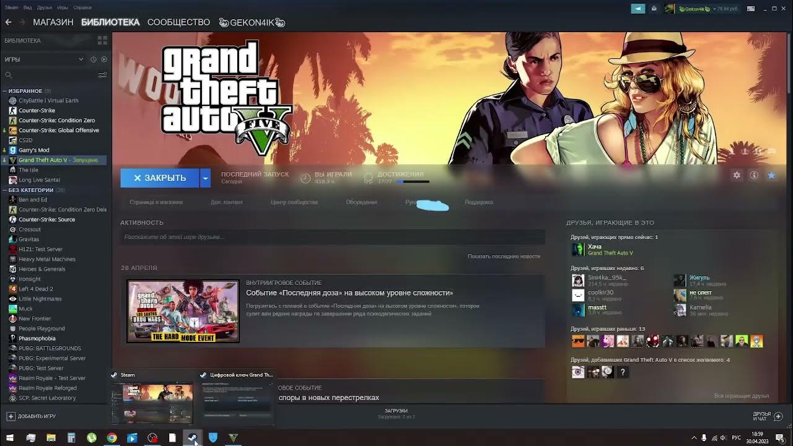Open the Gekon4ik profile avatar
This screenshot has height=446, width=793.
pos(670,9)
